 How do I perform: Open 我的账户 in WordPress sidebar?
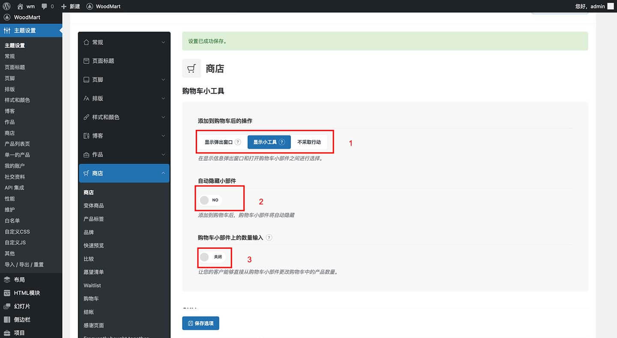[15, 166]
